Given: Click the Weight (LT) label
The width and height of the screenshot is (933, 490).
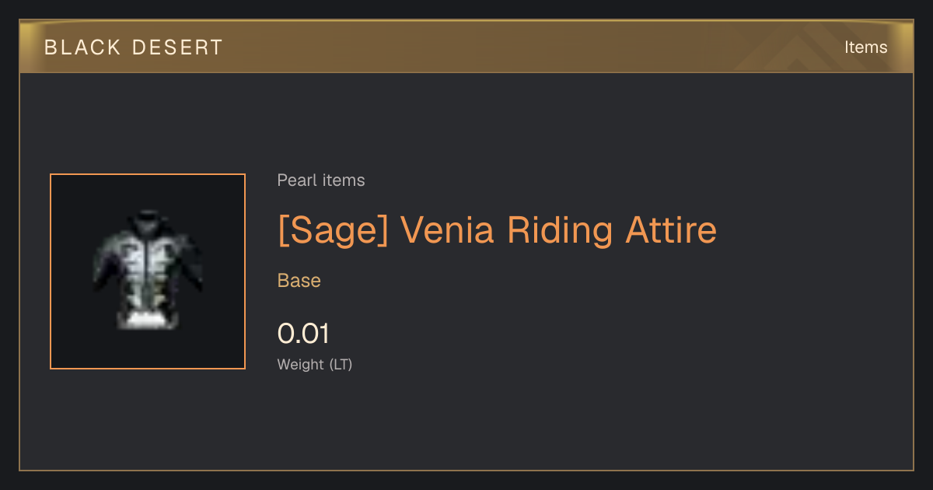Looking at the screenshot, I should click(x=315, y=364).
